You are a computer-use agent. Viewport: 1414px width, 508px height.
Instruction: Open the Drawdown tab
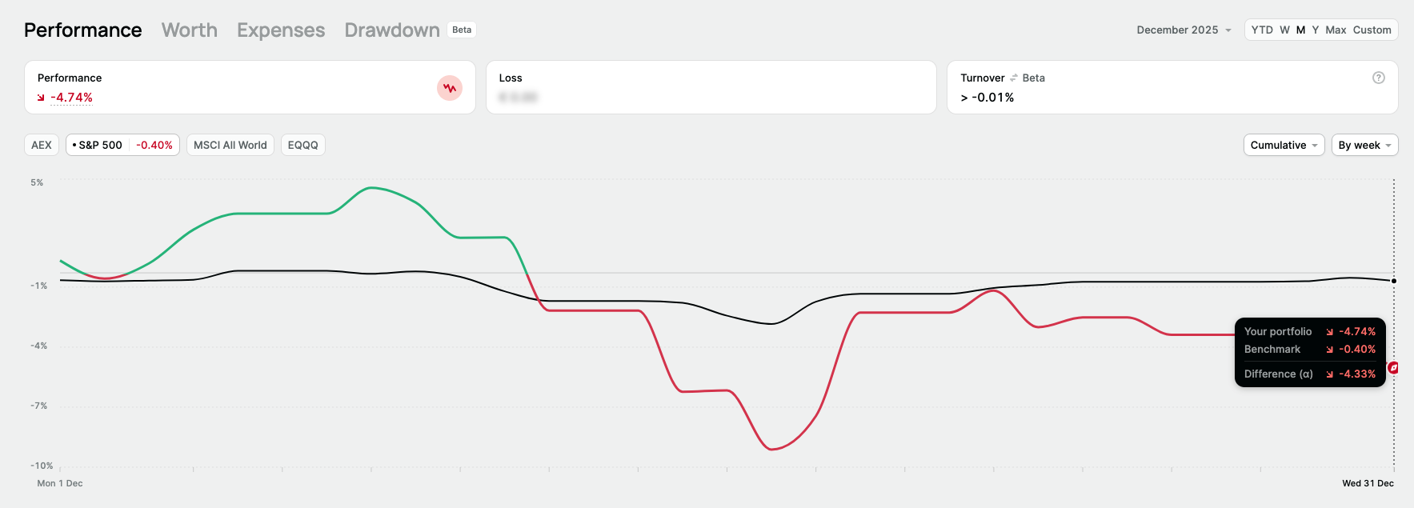[392, 30]
